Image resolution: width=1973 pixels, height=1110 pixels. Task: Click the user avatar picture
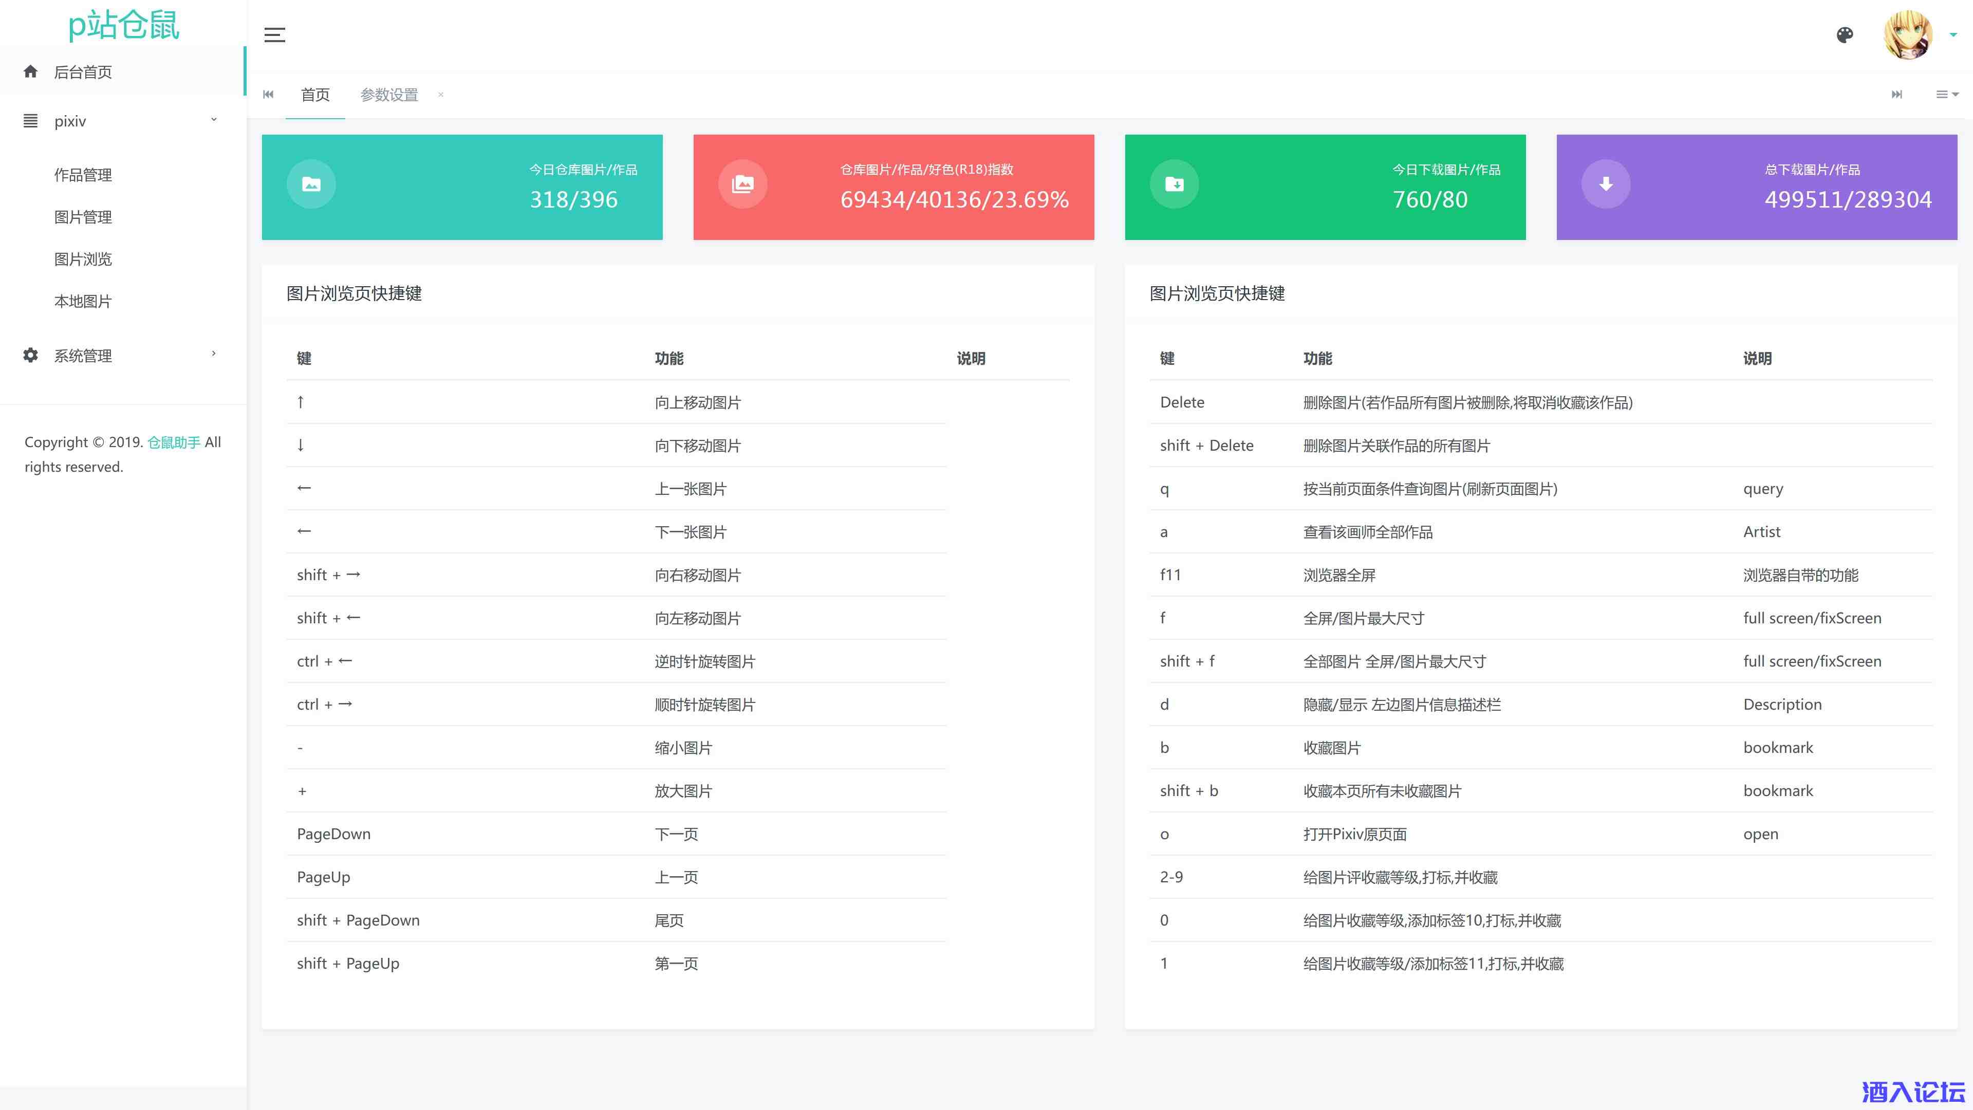[1907, 34]
